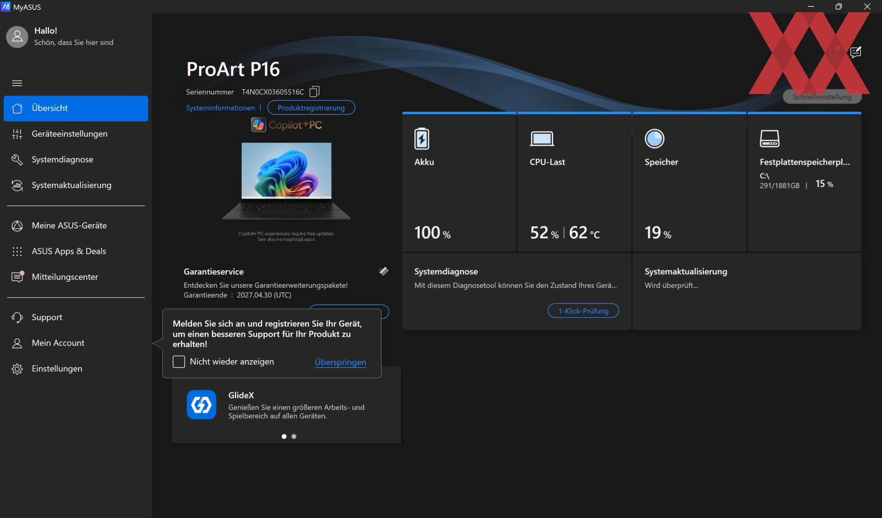The image size is (882, 518).
Task: Click the Festplattenspeicherplatz drive icon
Action: pos(769,139)
